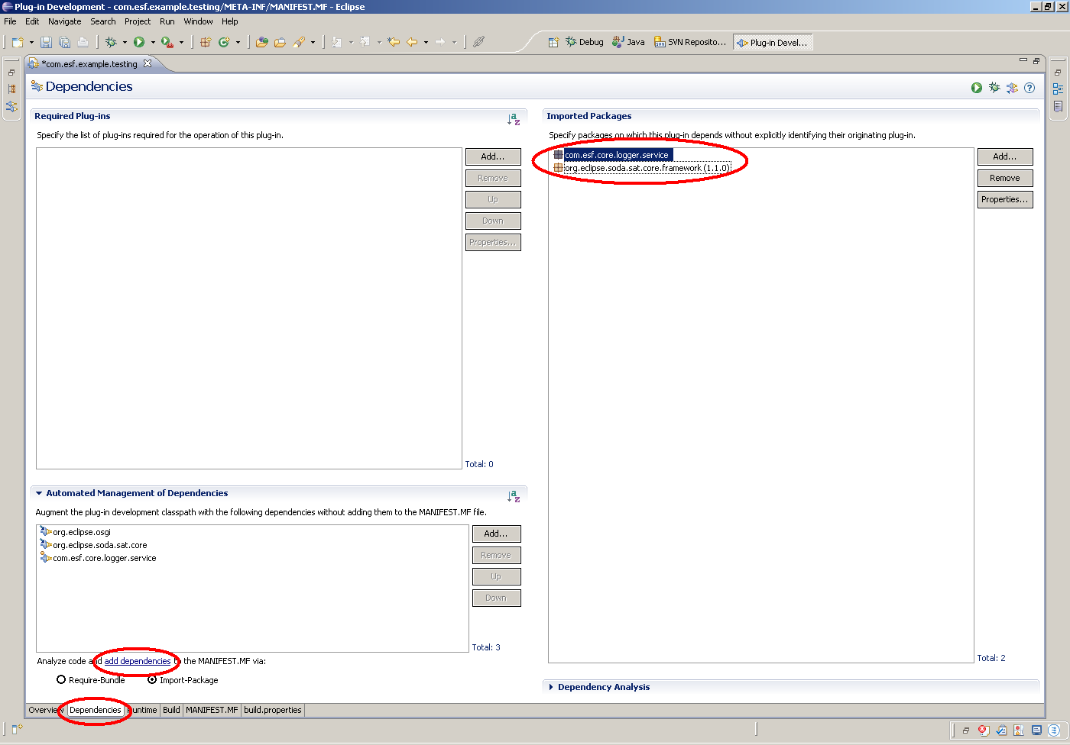
Task: Open help via question mark icon
Action: point(1029,88)
